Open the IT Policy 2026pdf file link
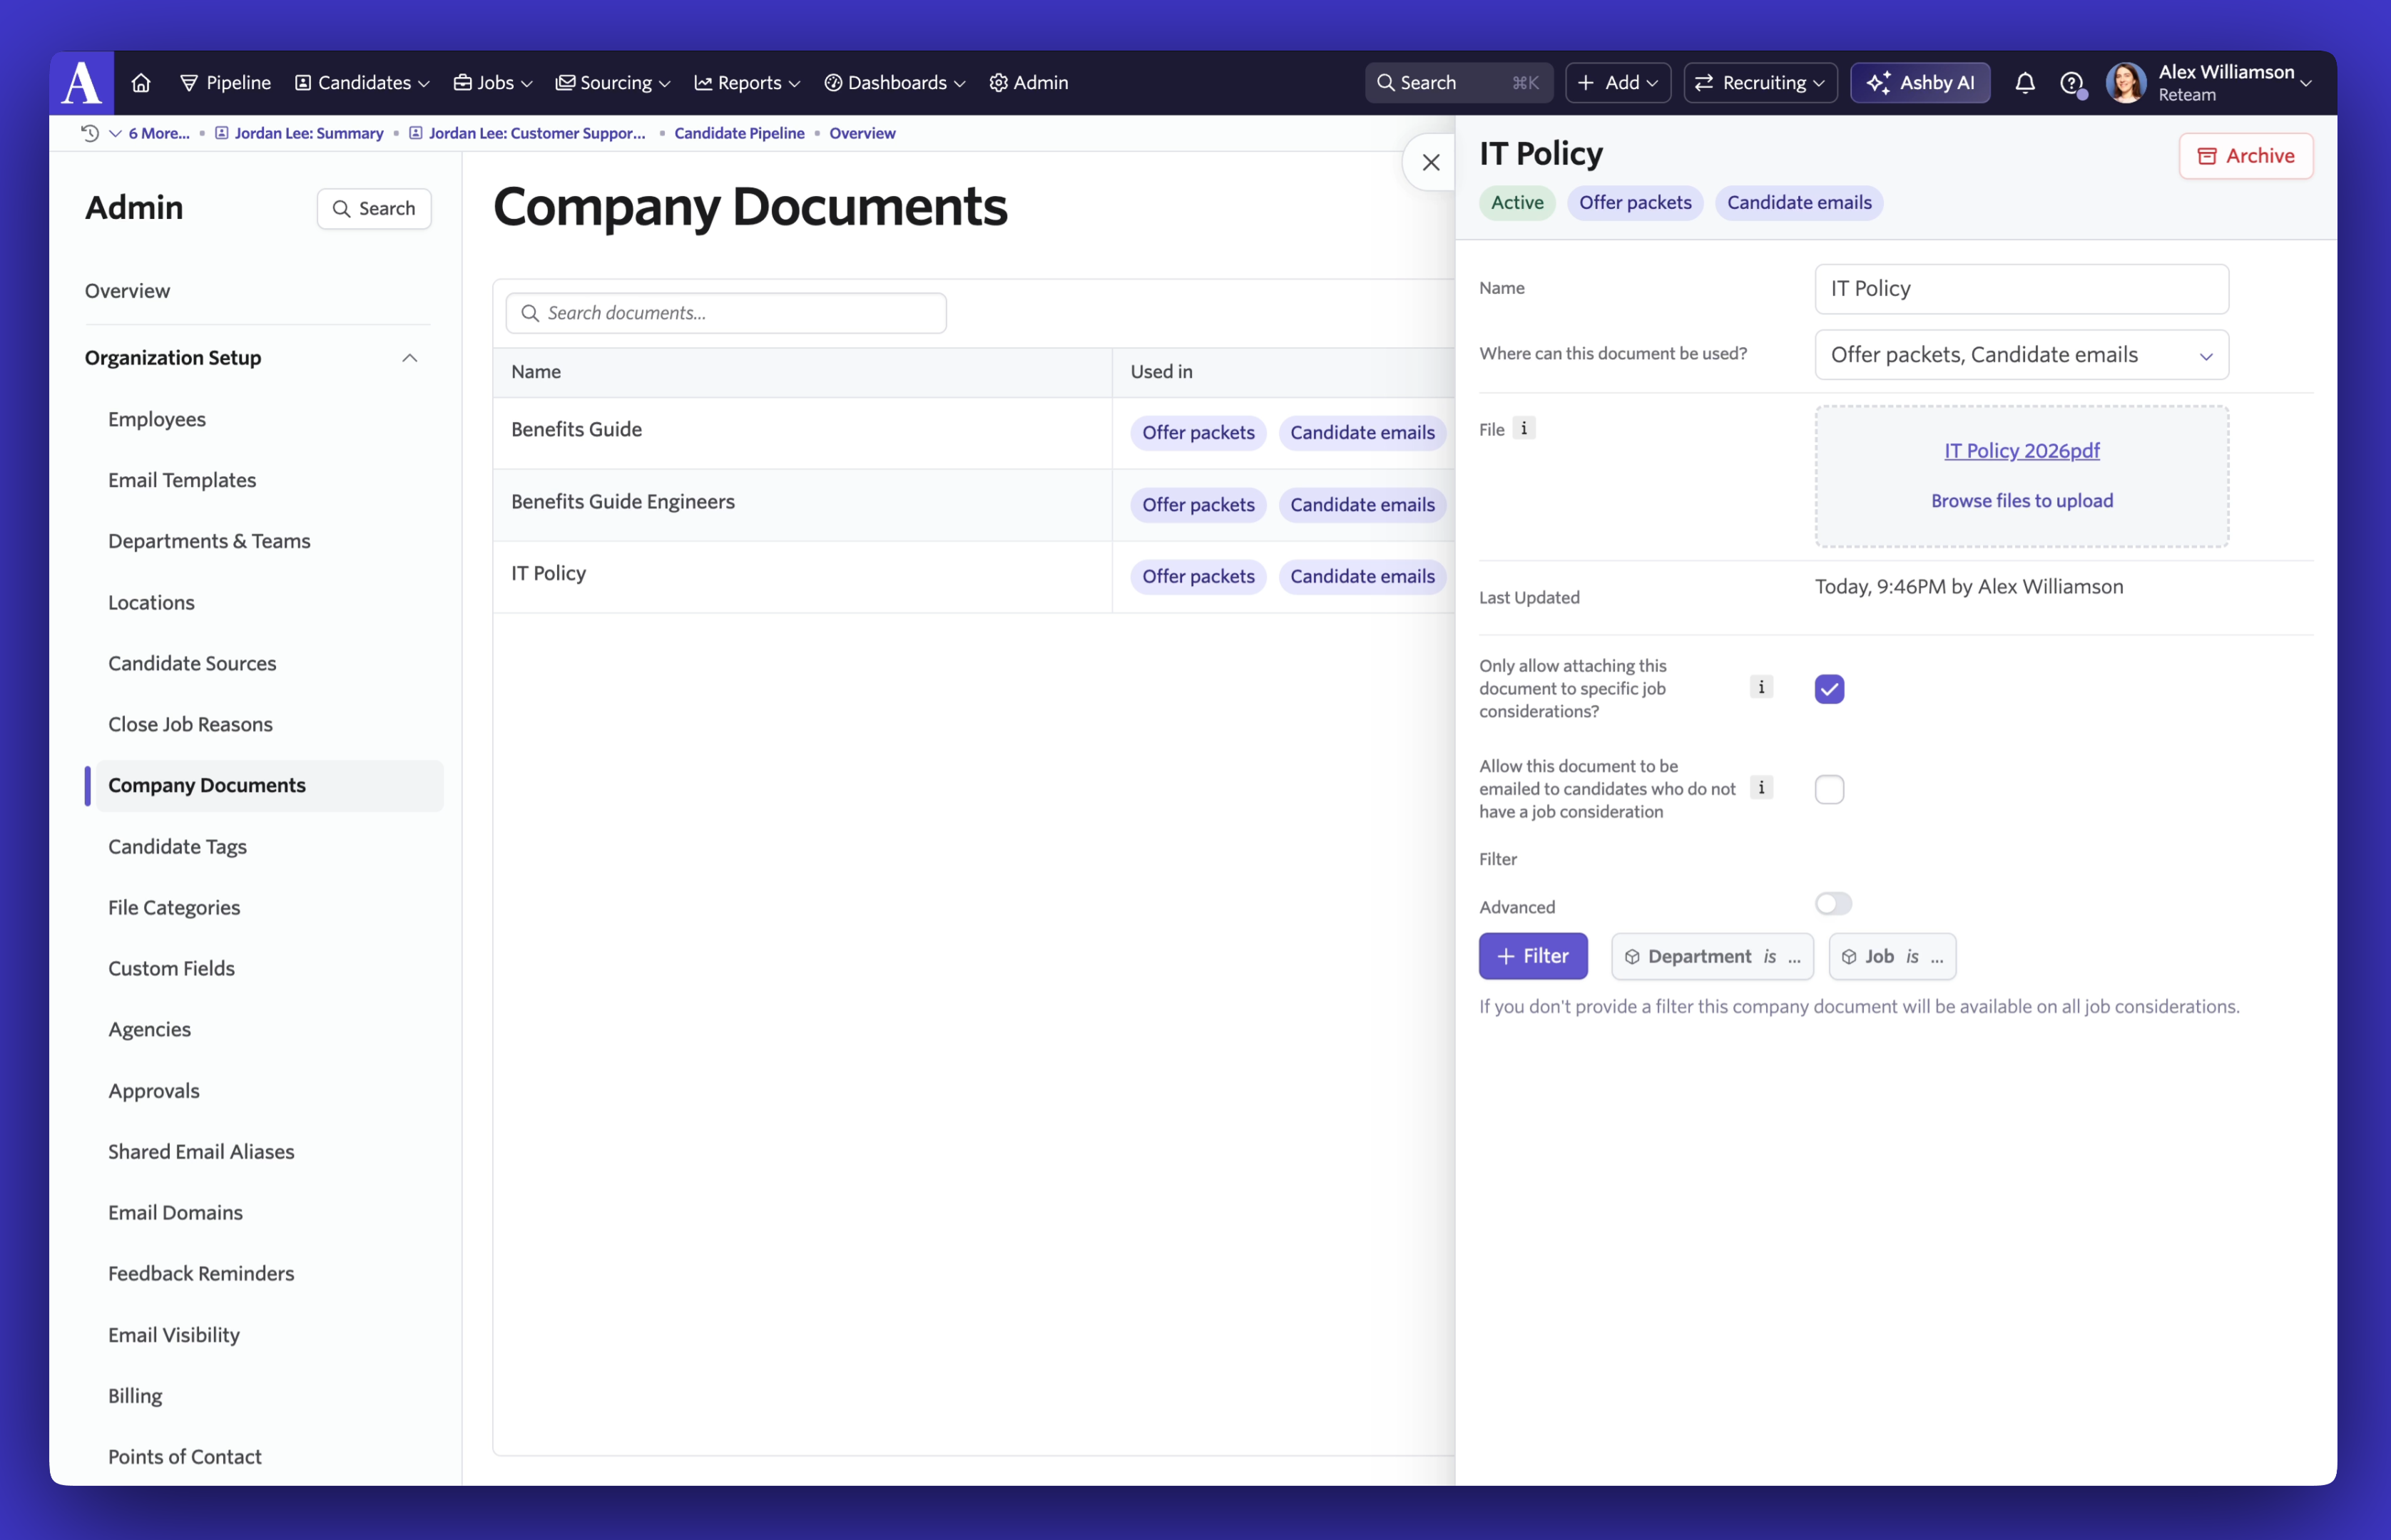Viewport: 2391px width, 1540px height. pyautogui.click(x=2022, y=451)
